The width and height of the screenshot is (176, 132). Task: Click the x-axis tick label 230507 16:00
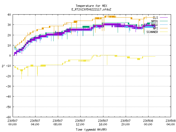(103, 122)
